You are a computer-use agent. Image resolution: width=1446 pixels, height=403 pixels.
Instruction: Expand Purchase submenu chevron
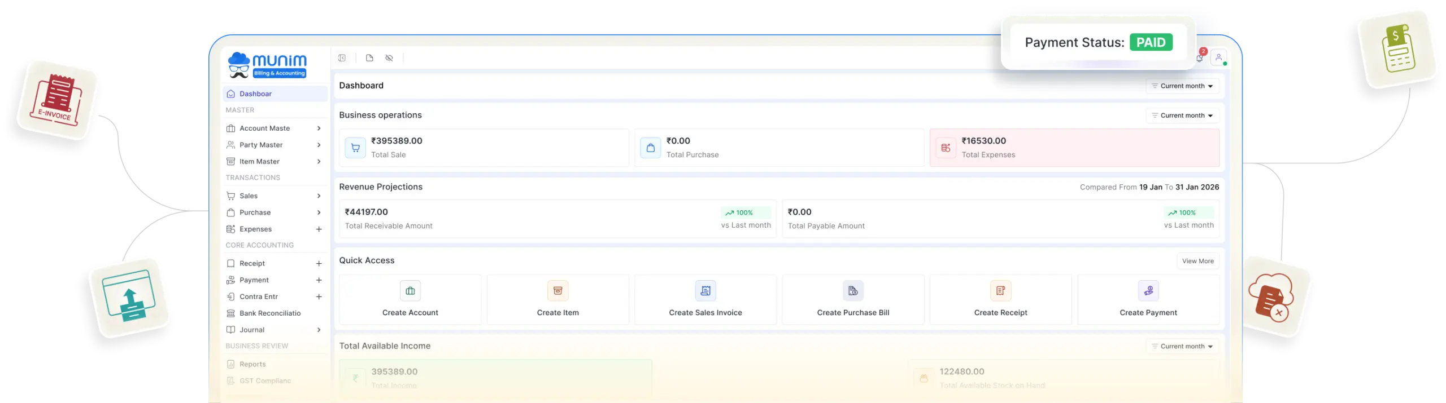pos(319,212)
